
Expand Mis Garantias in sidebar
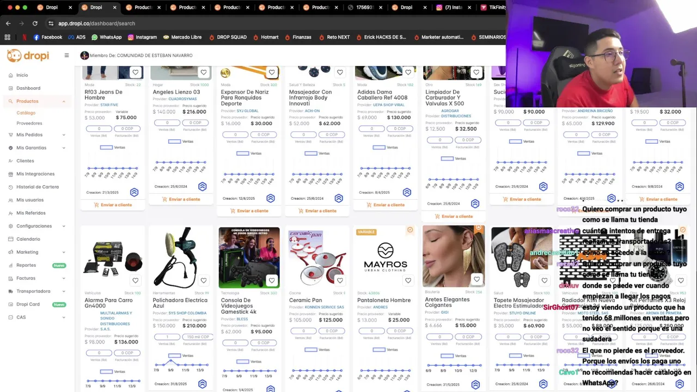64,148
